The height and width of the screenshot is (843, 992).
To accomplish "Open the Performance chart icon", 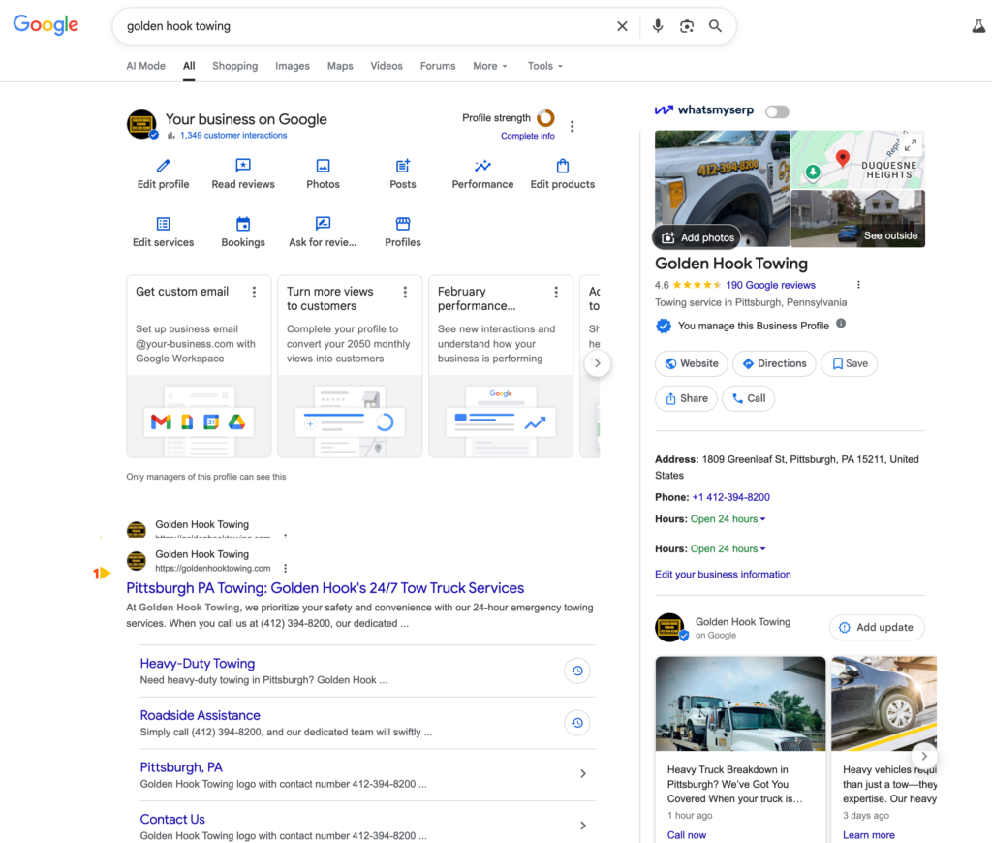I will click(x=482, y=167).
